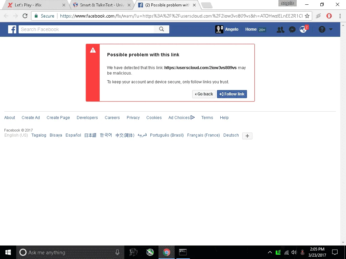This screenshot has width=346, height=259.
Task: Switch language to Português (Brasil)
Action: click(167, 135)
